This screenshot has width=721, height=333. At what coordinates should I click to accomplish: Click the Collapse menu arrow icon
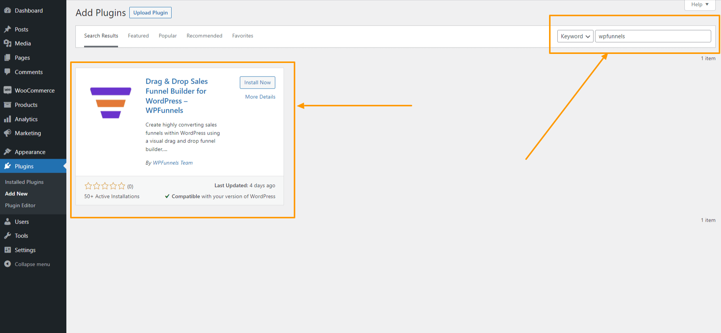tap(8, 264)
